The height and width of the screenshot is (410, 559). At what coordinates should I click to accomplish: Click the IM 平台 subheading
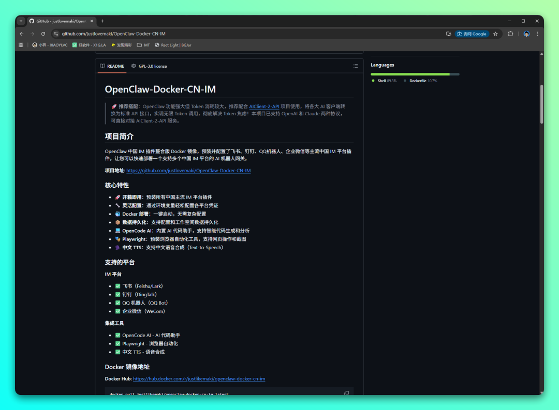coord(113,275)
